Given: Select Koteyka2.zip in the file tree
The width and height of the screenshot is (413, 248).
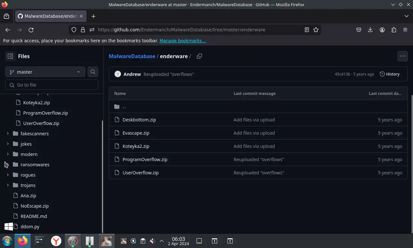Looking at the screenshot, I should click(36, 102).
